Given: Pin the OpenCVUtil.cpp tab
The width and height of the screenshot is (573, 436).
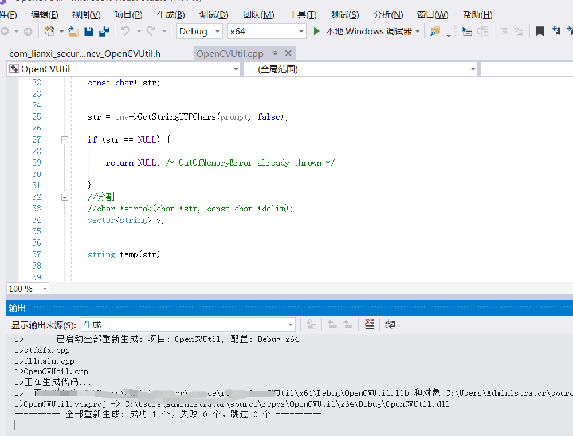Looking at the screenshot, I should [x=275, y=53].
